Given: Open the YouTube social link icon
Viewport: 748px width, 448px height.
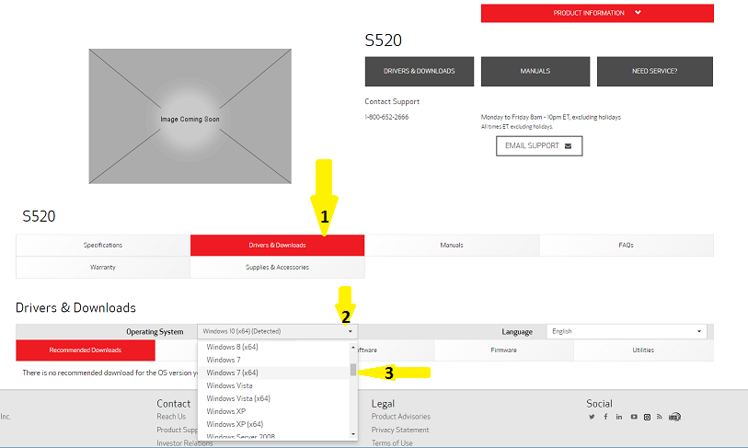Looking at the screenshot, I should [x=634, y=417].
